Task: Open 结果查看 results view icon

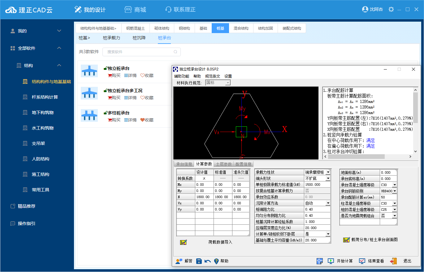Action: [x=362, y=261]
